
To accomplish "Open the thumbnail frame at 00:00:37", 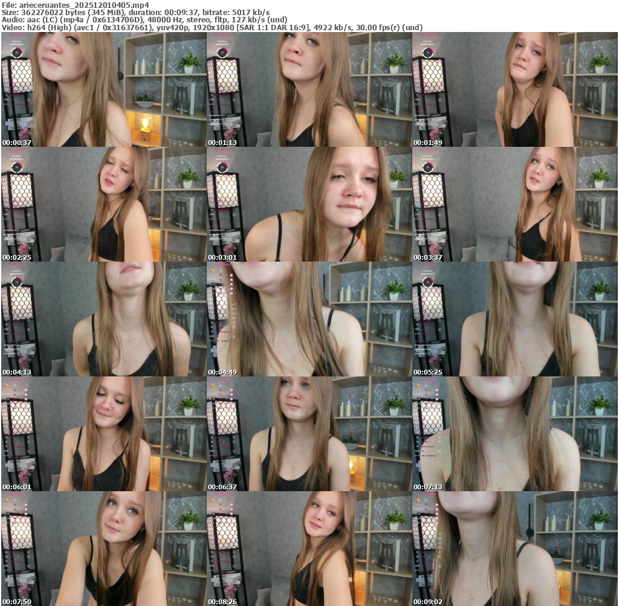I will 103,89.
